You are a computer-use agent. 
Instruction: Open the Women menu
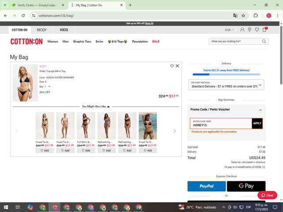tap(53, 42)
